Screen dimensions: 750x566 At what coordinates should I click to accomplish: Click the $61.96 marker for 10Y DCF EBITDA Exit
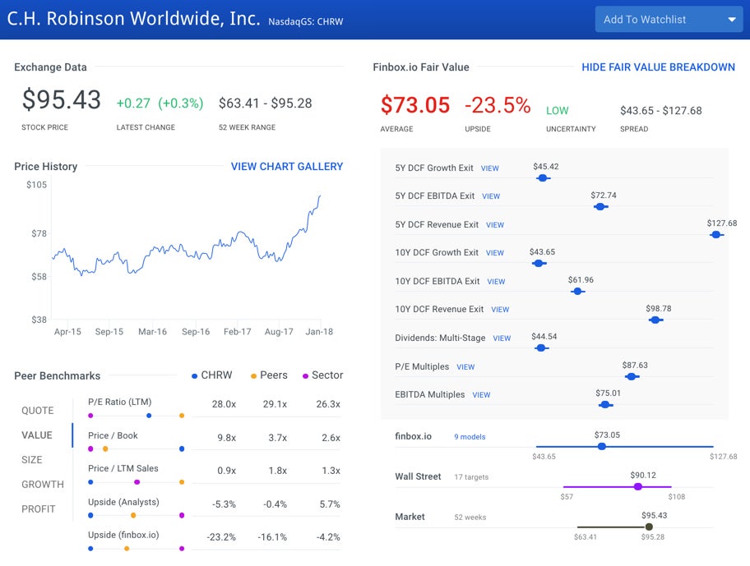click(578, 292)
